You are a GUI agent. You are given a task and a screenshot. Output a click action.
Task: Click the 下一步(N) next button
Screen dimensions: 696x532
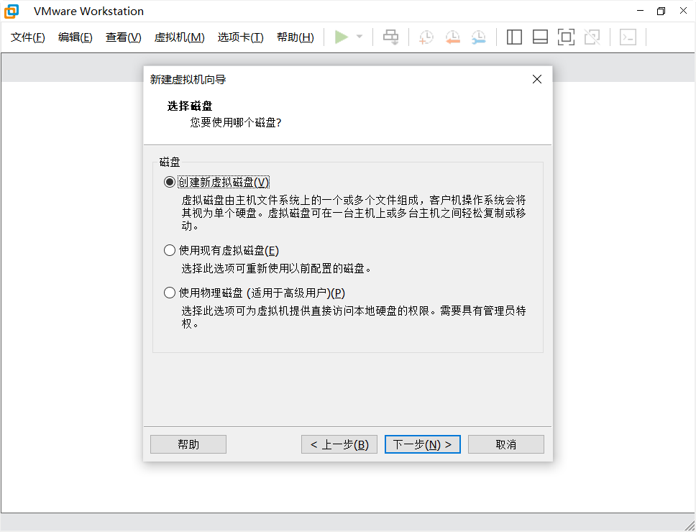click(x=423, y=444)
